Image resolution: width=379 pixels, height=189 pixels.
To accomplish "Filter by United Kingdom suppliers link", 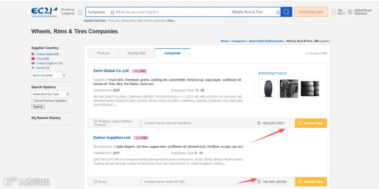I will coord(47,63).
